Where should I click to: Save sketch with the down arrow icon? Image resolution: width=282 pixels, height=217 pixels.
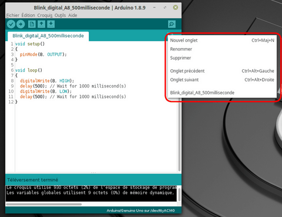click(x=51, y=24)
